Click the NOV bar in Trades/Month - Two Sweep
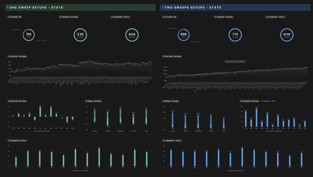Viewport: 313px width, 177px height. point(290,161)
